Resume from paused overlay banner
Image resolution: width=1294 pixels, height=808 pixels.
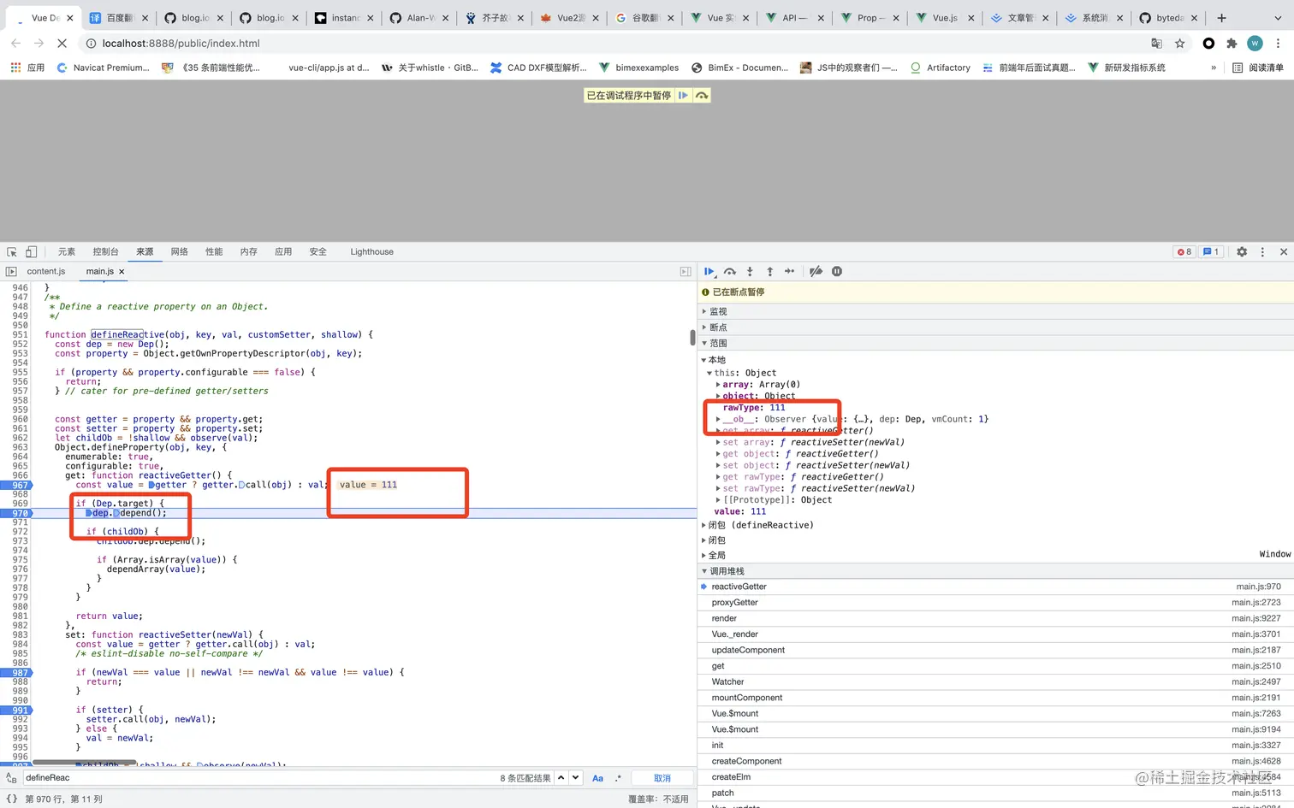(683, 96)
